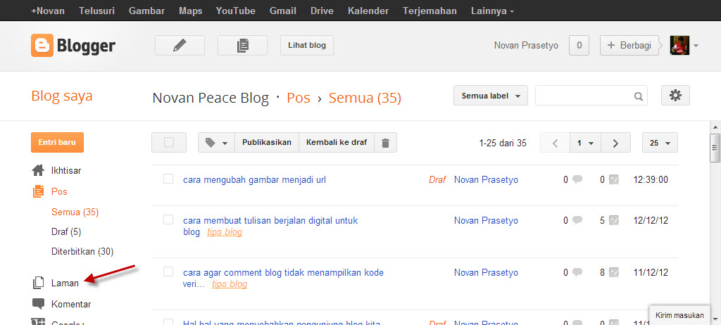This screenshot has height=325, width=721.
Task: Click the Blogger logo icon
Action: pyautogui.click(x=42, y=46)
